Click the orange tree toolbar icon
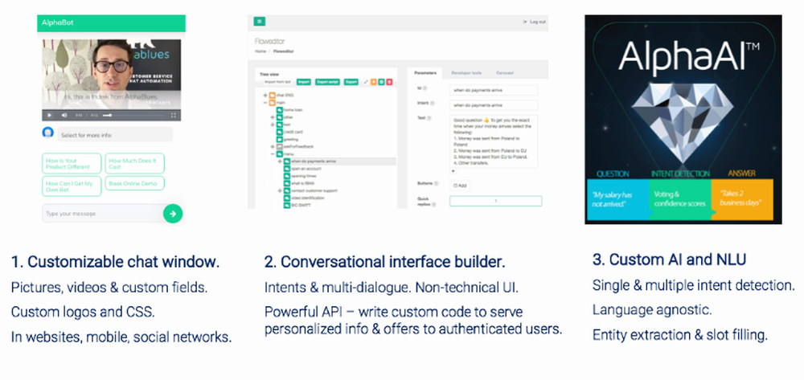Image resolution: width=804 pixels, height=380 pixels. [374, 82]
